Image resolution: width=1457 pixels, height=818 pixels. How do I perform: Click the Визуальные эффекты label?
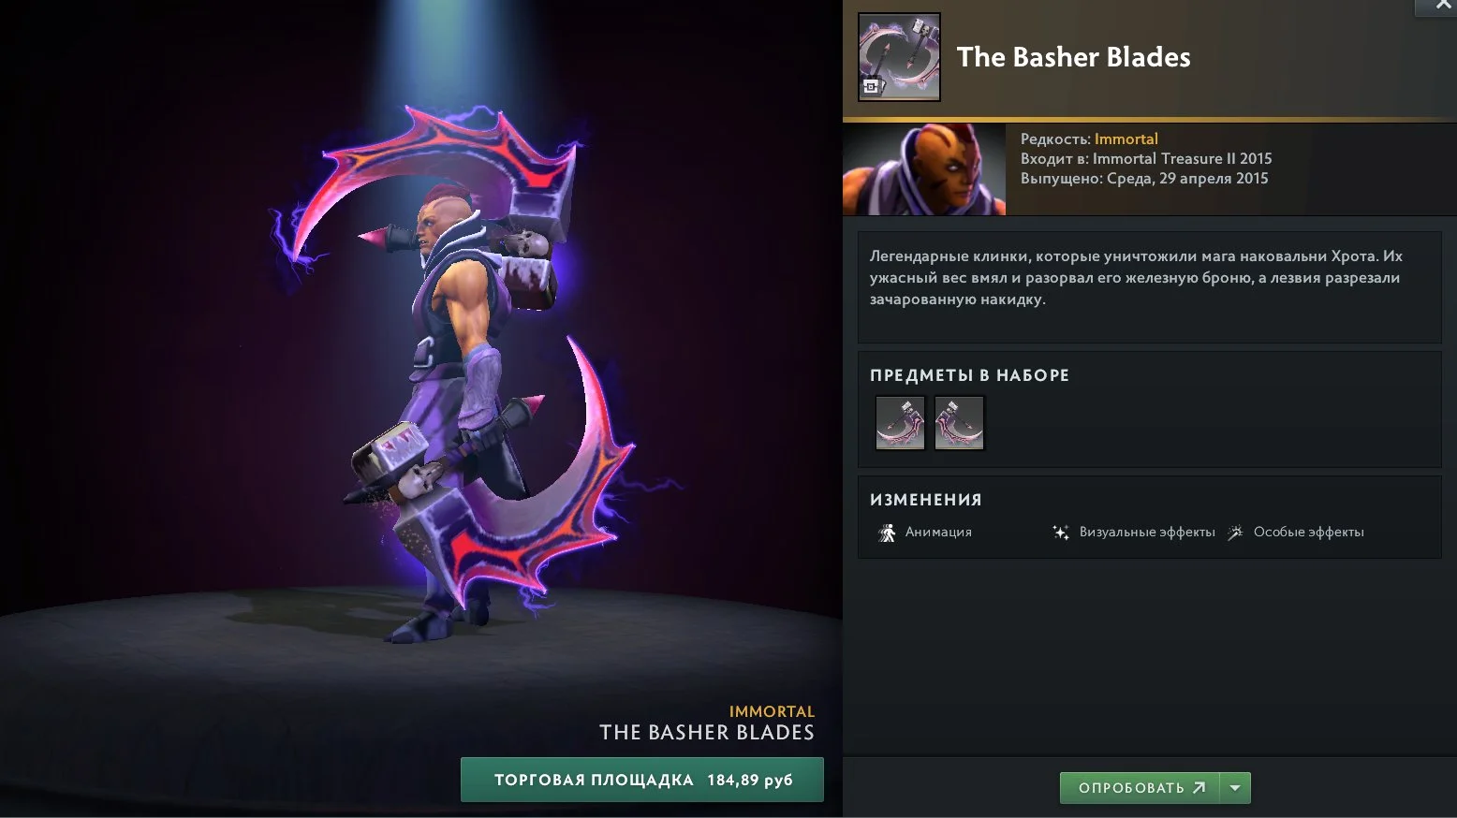(x=1147, y=532)
